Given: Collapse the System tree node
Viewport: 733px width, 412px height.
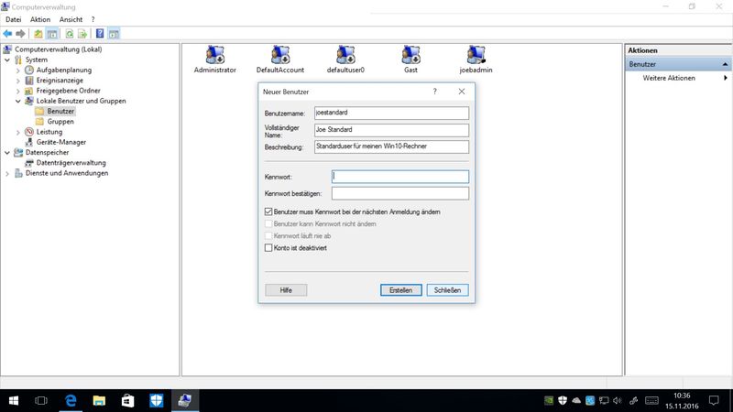Looking at the screenshot, I should click(7, 60).
